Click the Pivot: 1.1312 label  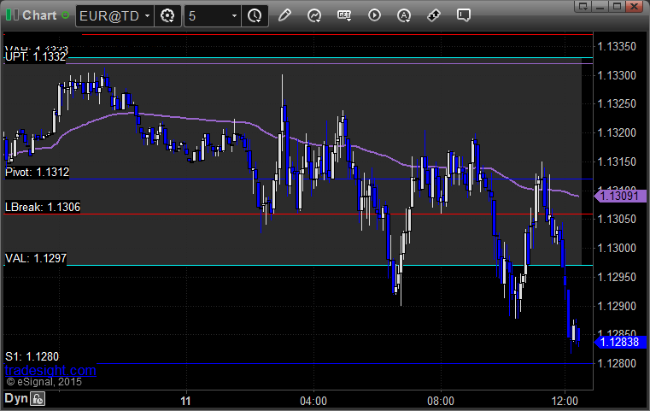pyautogui.click(x=37, y=172)
